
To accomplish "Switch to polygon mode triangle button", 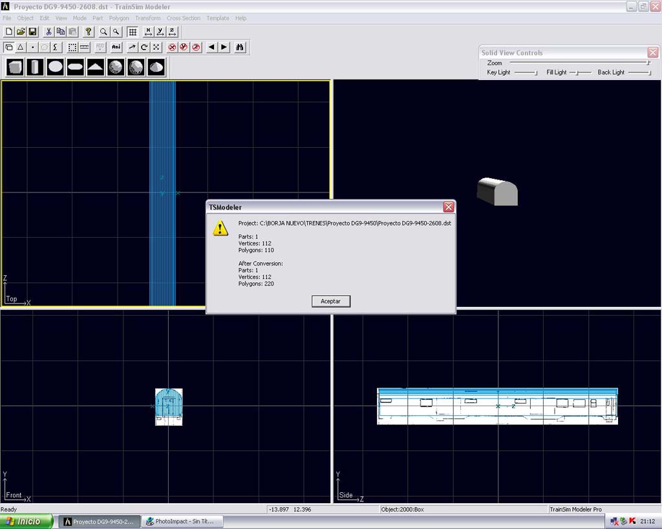I will tap(21, 47).
